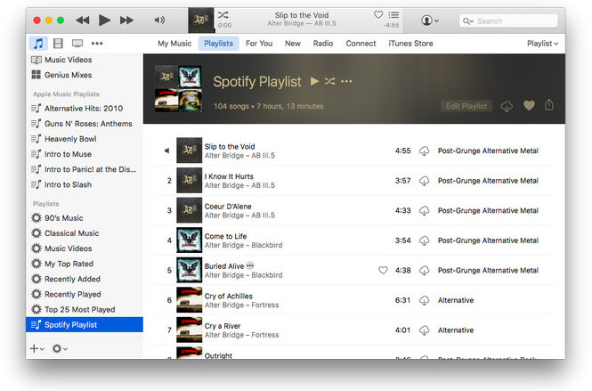Open more media types ellipsis
Image resolution: width=592 pixels, height=391 pixels.
pos(97,44)
